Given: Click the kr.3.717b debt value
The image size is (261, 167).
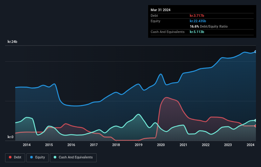Looking at the screenshot, I should point(197,16).
